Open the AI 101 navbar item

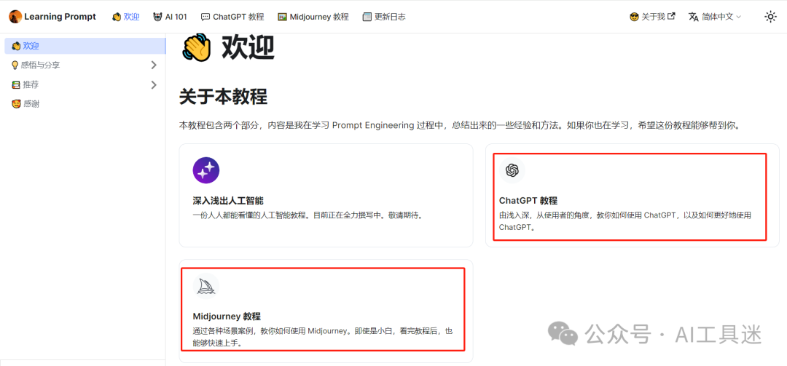170,17
